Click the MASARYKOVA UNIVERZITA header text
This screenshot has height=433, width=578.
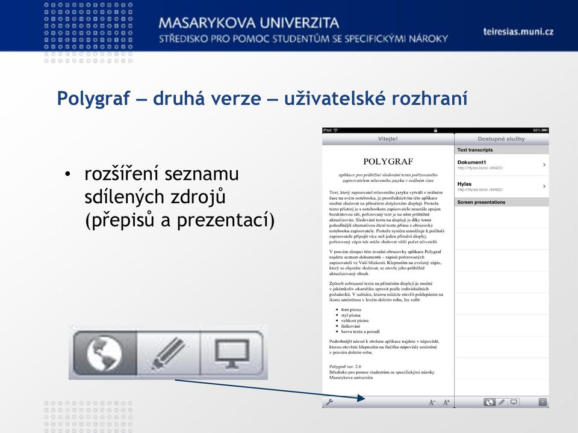pos(249,23)
